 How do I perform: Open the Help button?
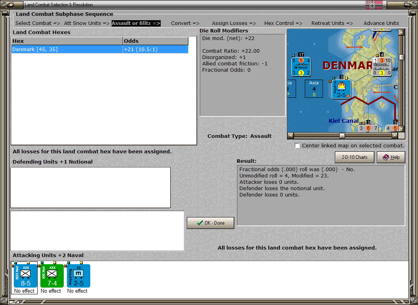point(391,157)
